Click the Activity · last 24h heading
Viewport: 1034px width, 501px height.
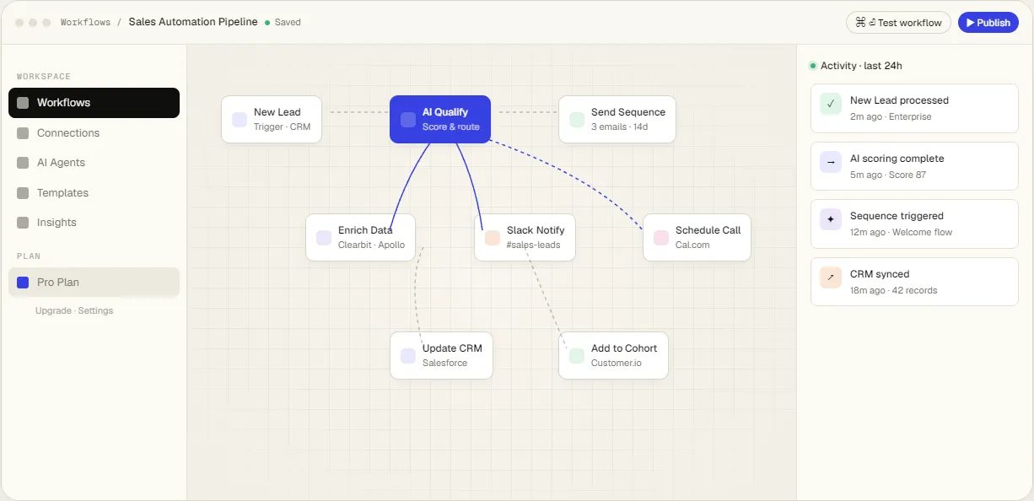point(861,66)
